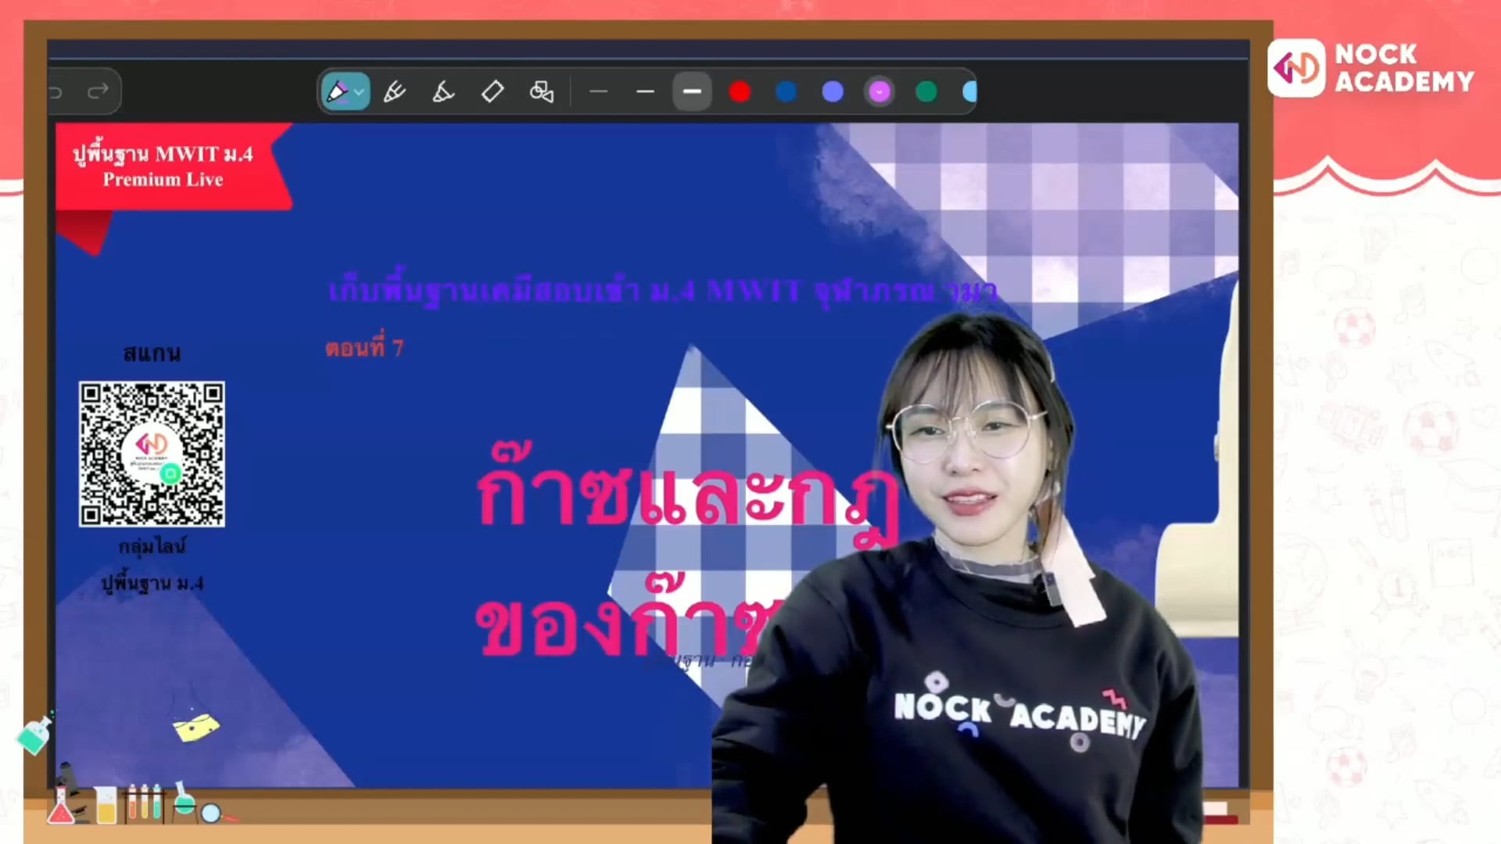Pick the dark blue ink color

[x=786, y=92]
